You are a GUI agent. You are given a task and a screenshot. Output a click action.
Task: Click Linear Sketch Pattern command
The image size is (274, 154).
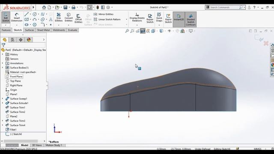107,19
